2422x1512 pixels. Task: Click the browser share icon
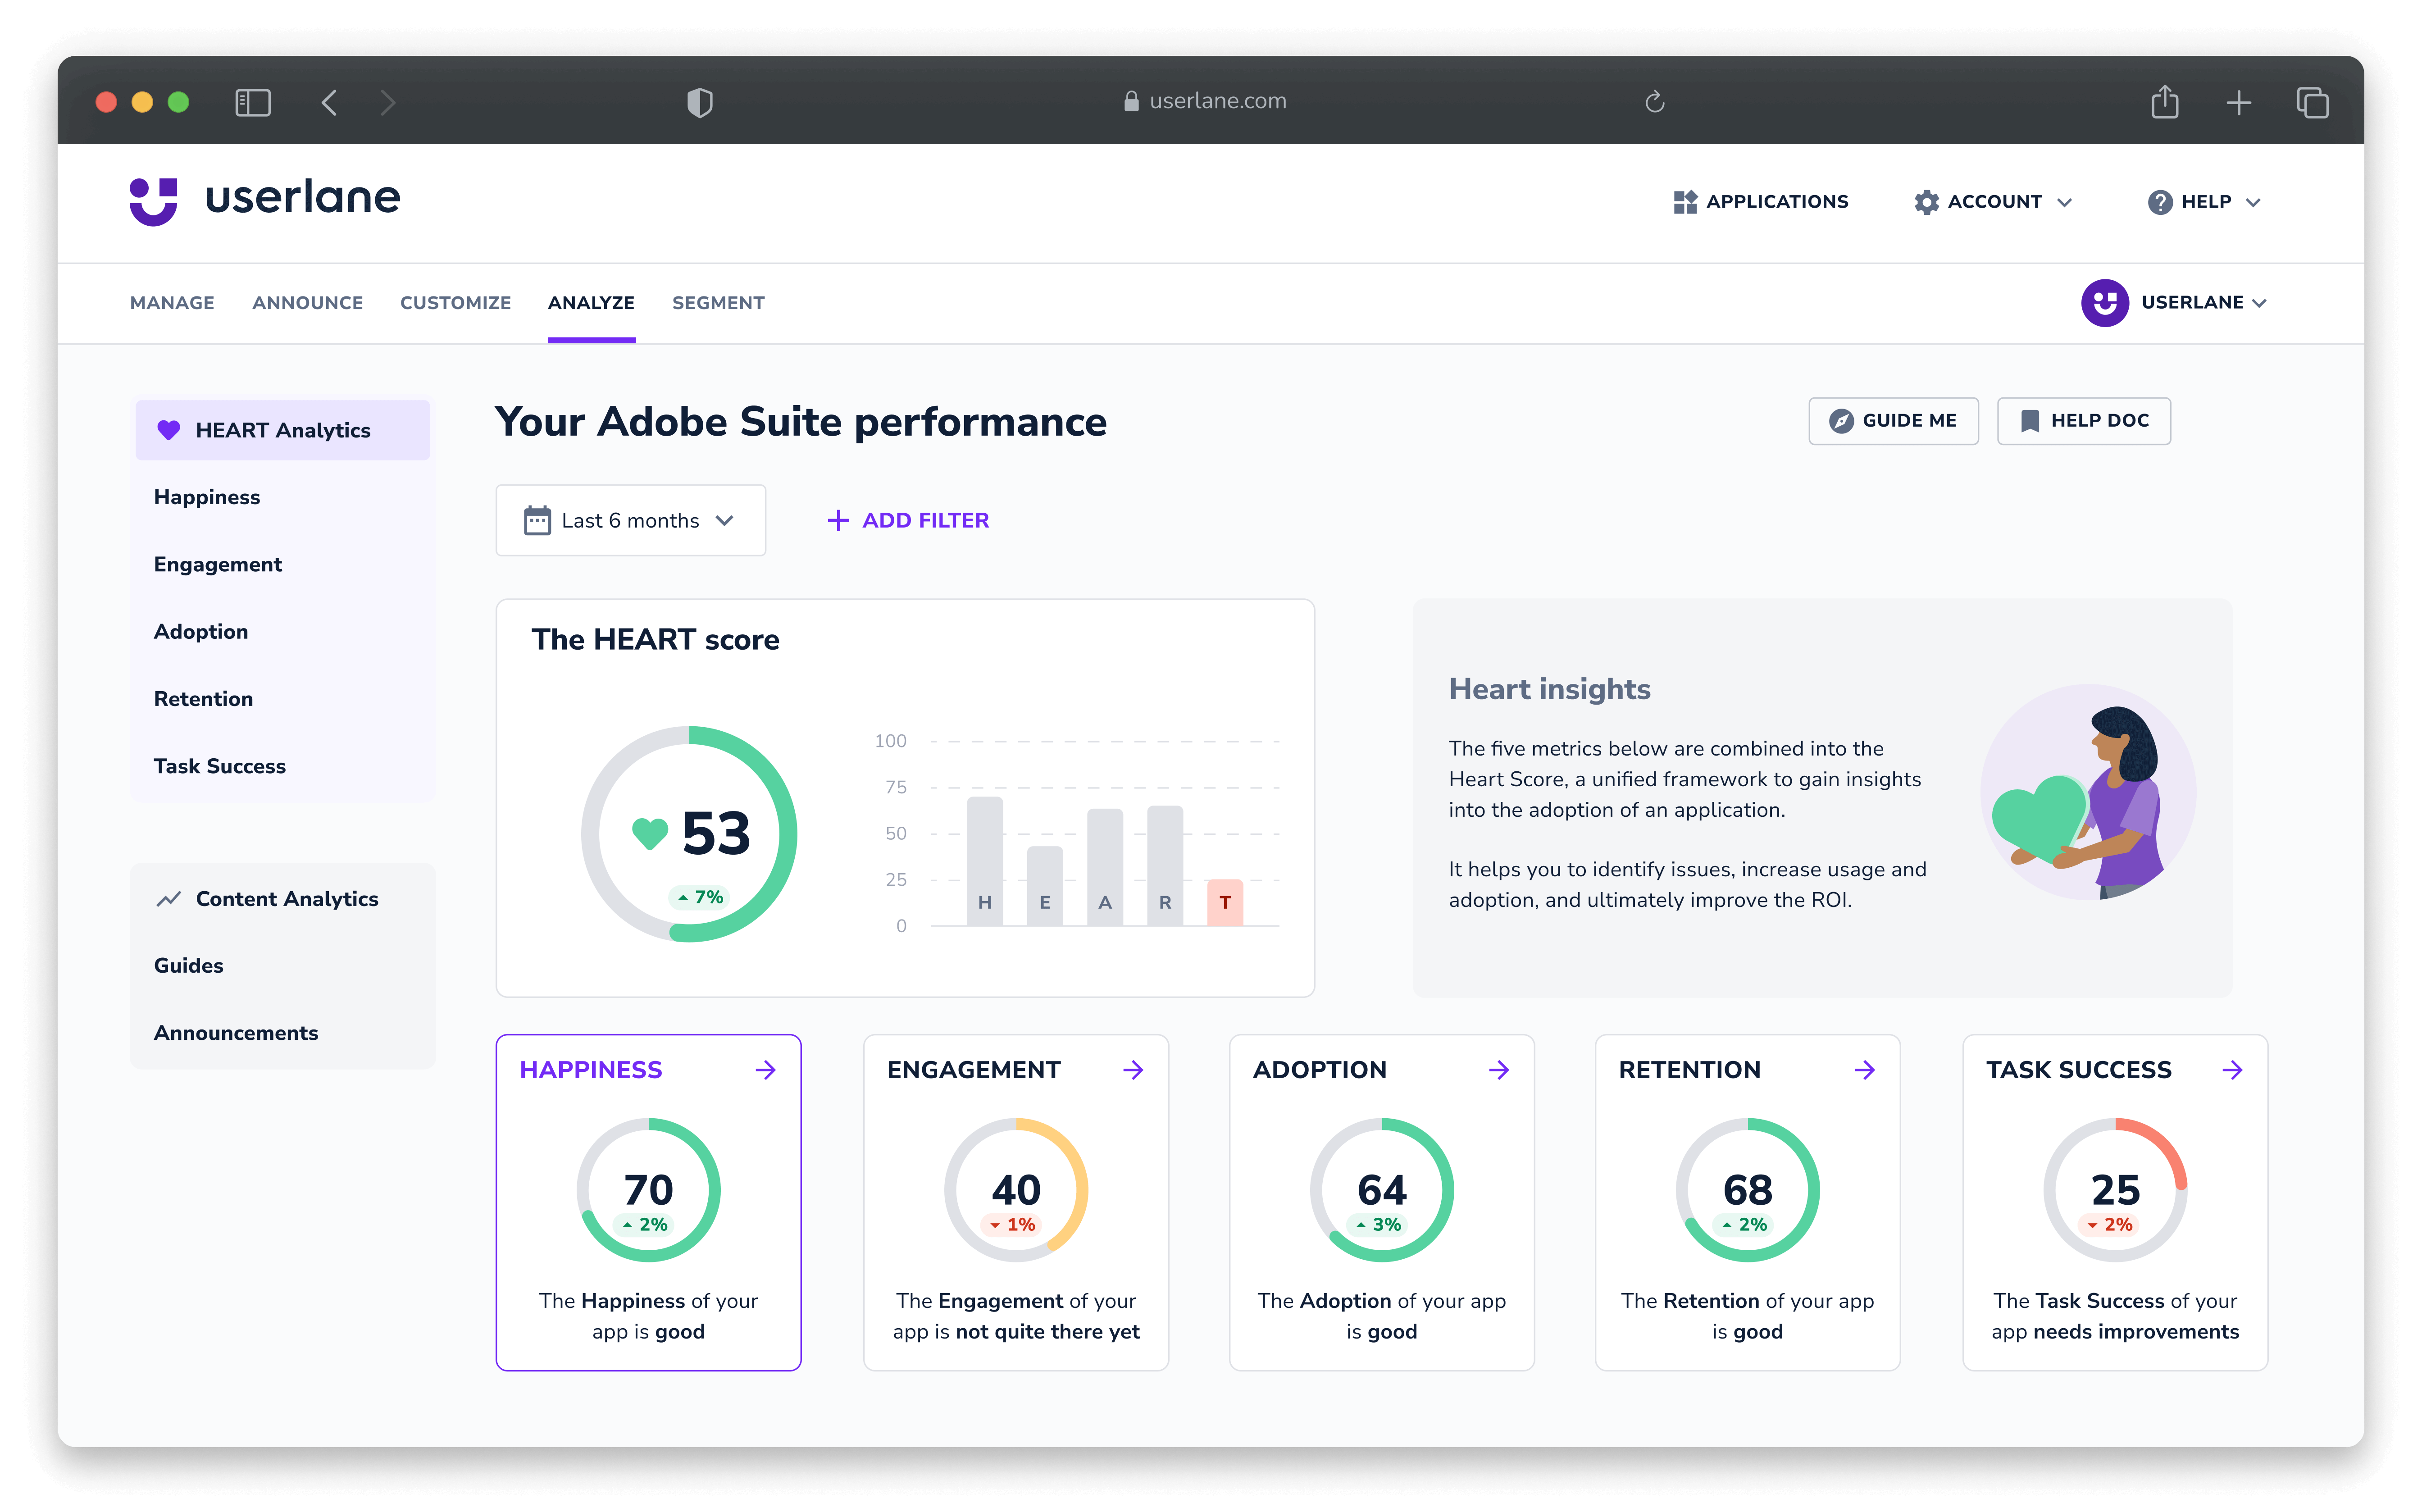click(2165, 101)
